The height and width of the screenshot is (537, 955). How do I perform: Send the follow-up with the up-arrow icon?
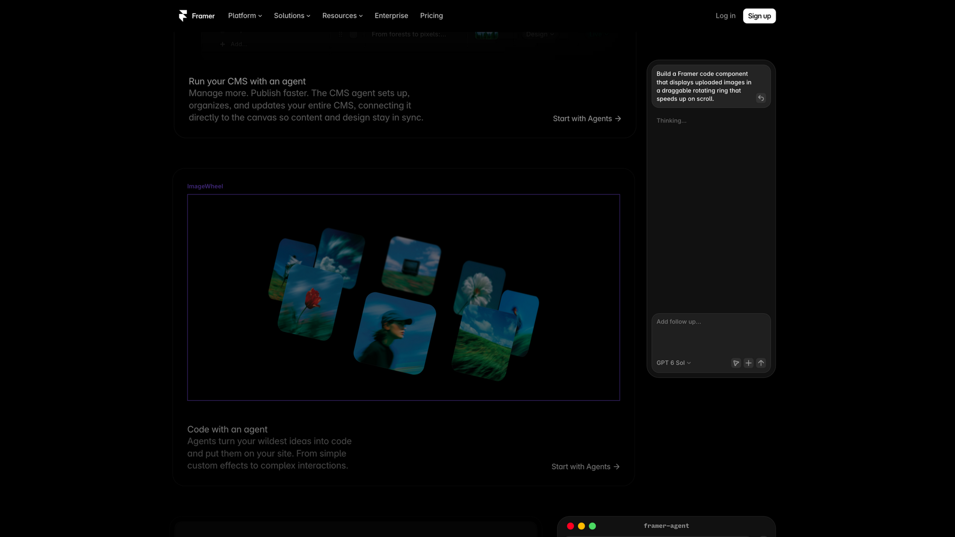761,363
